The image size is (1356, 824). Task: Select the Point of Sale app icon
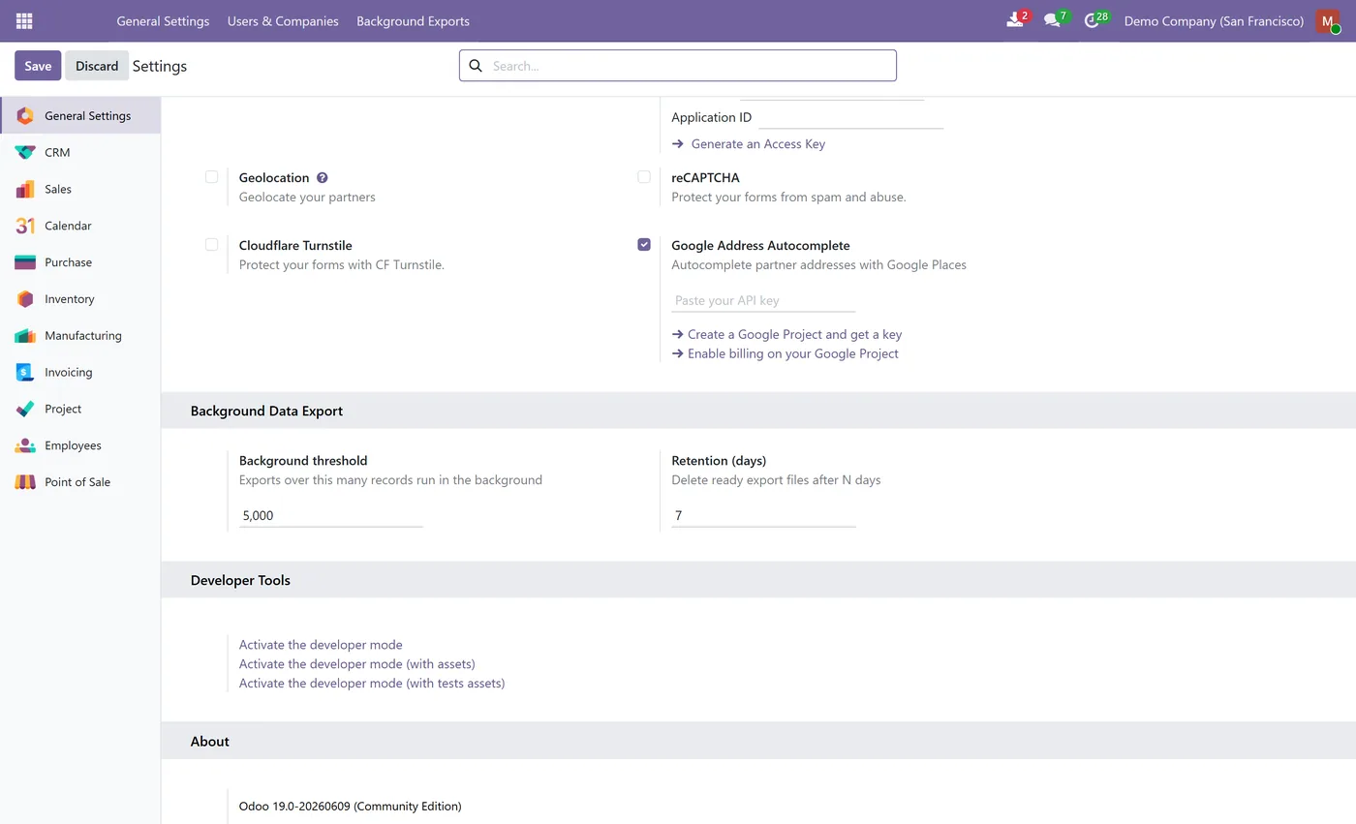point(25,482)
